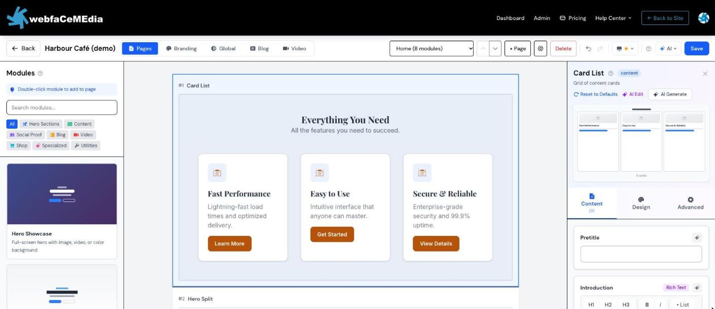Open the device preview and theme dropdown
The width and height of the screenshot is (715, 309).
pyautogui.click(x=625, y=49)
